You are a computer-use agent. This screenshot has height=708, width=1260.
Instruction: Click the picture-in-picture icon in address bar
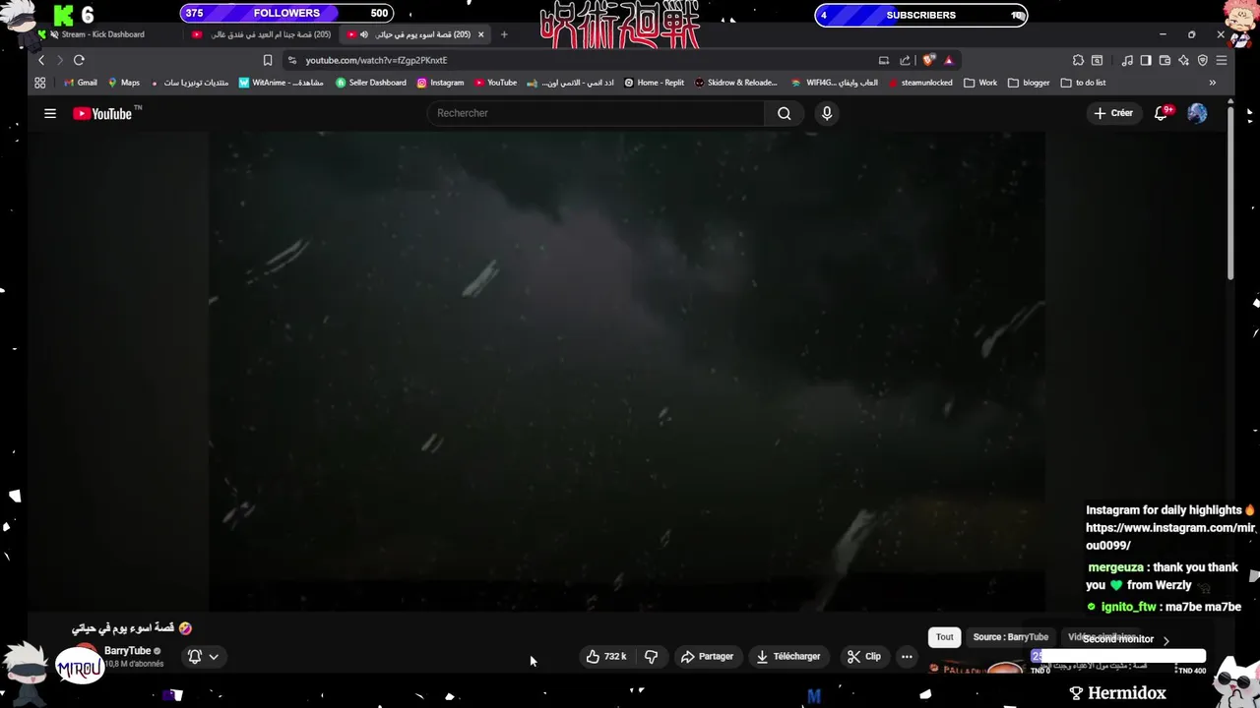coord(884,60)
